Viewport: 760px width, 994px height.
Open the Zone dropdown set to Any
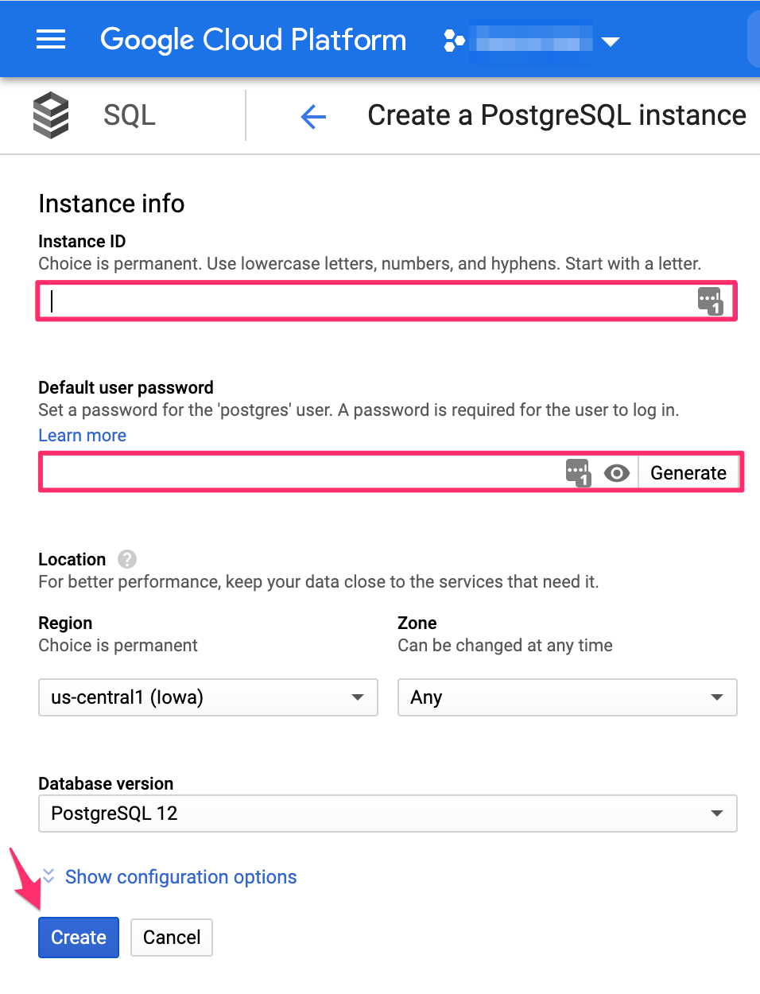click(x=567, y=697)
